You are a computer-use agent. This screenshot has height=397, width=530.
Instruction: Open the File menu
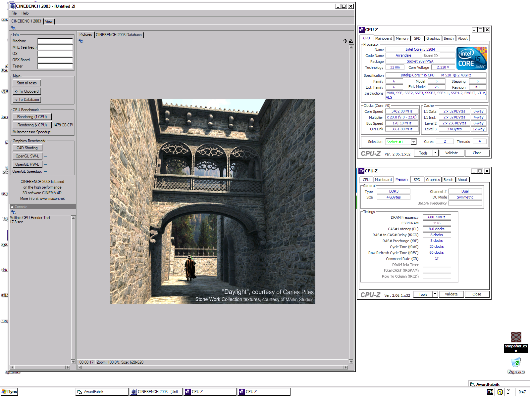pyautogui.click(x=14, y=13)
